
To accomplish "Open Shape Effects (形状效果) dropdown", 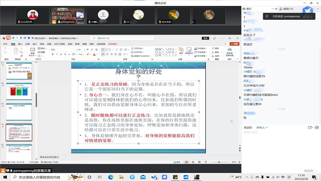I will pos(201,56).
